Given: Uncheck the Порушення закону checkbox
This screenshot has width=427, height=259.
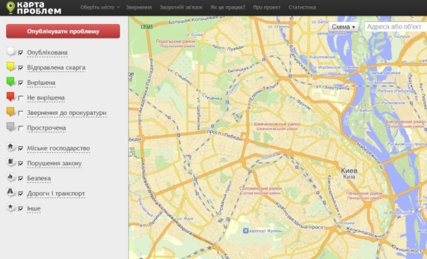Looking at the screenshot, I should pos(20,163).
